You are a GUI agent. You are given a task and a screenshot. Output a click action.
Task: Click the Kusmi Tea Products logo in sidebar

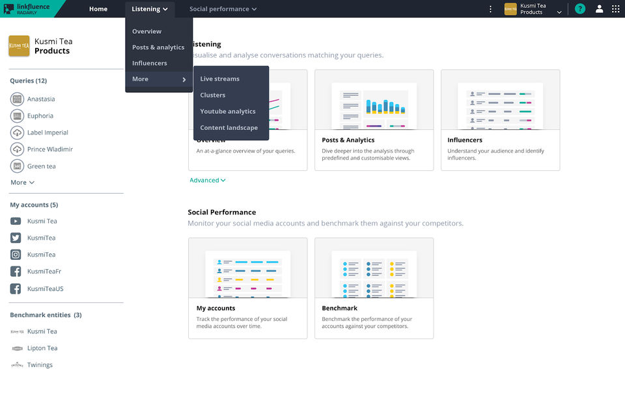[x=19, y=45]
